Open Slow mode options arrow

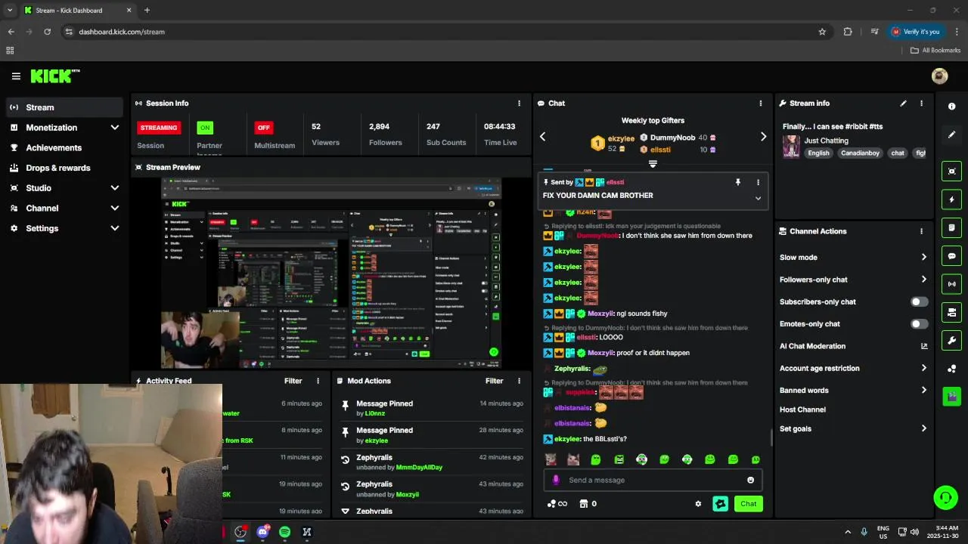923,258
